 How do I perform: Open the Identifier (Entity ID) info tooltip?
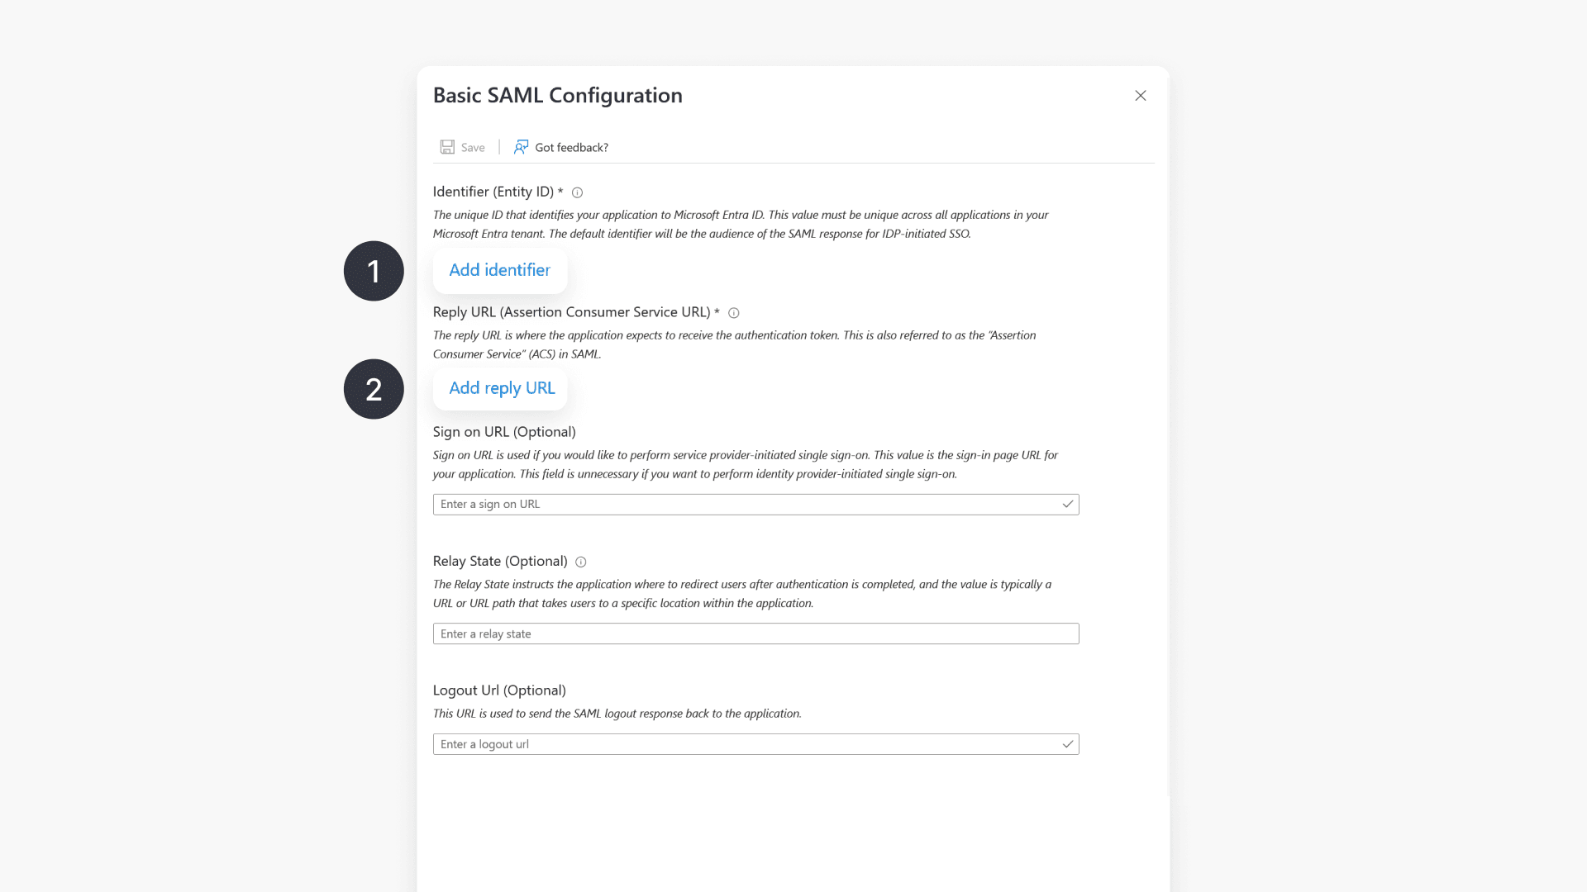(x=577, y=192)
